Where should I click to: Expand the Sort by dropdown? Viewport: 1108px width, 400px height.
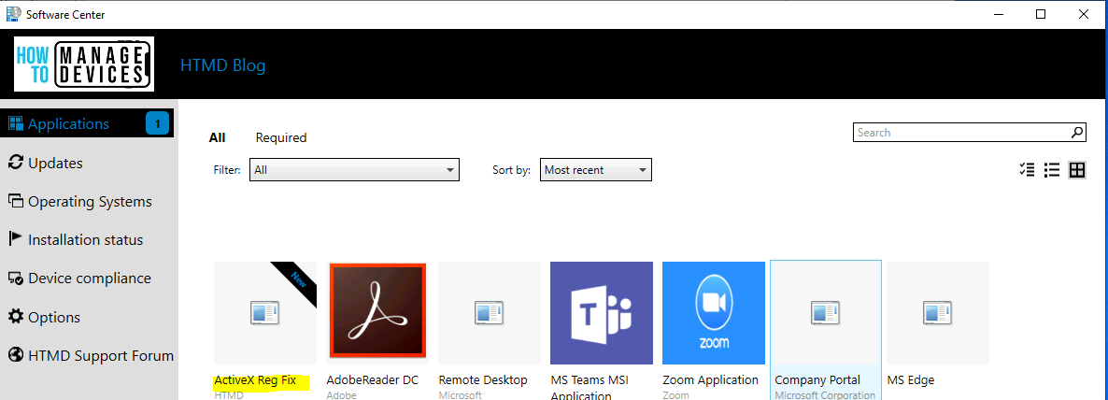click(595, 170)
